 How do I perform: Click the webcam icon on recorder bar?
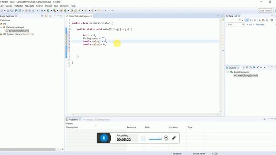point(166,138)
